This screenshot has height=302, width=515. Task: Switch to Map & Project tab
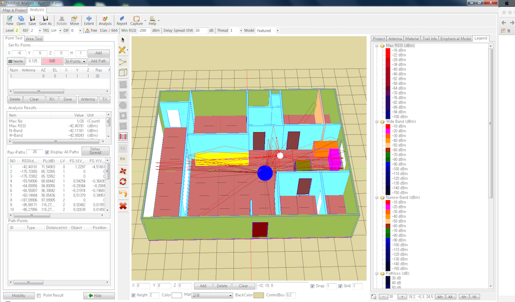(x=15, y=10)
